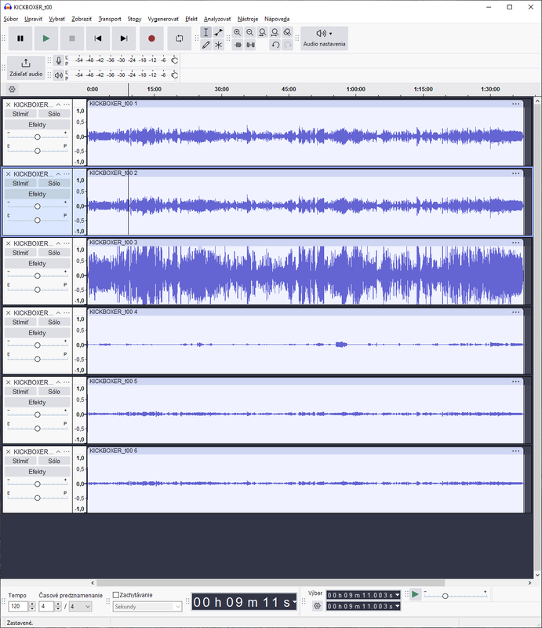Fit selection to window width icon
The height and width of the screenshot is (628, 542).
tap(262, 32)
